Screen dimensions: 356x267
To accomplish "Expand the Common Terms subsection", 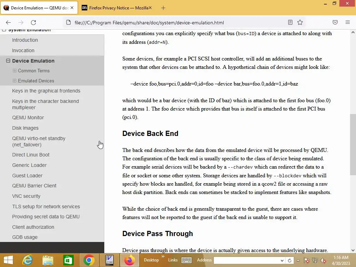I will [x=15, y=71].
